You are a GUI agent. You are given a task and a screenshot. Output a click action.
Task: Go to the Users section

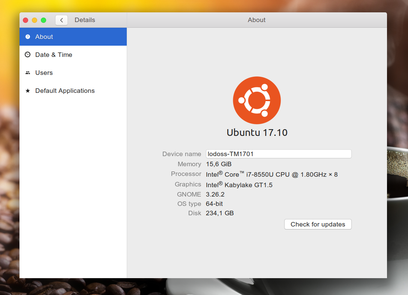pyautogui.click(x=73, y=73)
